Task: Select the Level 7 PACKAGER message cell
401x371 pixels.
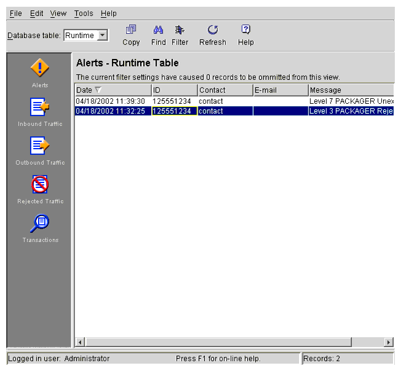Action: click(x=351, y=101)
